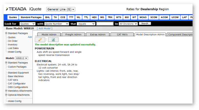The height and width of the screenshot is (110, 199).
Task: Select the SCOM category tab
Action: [154, 17]
